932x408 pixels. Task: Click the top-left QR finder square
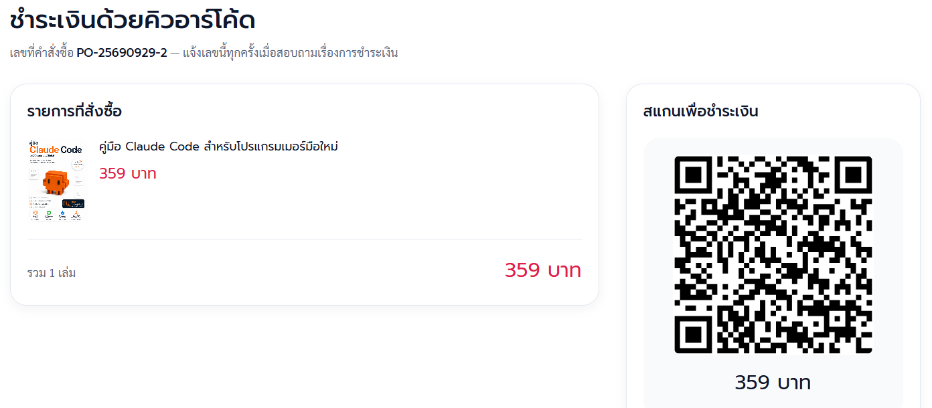(x=693, y=175)
